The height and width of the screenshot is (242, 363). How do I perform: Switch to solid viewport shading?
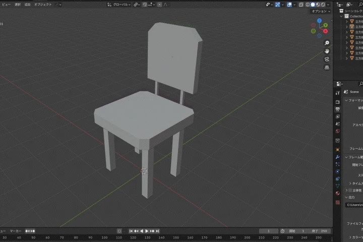click(x=313, y=5)
